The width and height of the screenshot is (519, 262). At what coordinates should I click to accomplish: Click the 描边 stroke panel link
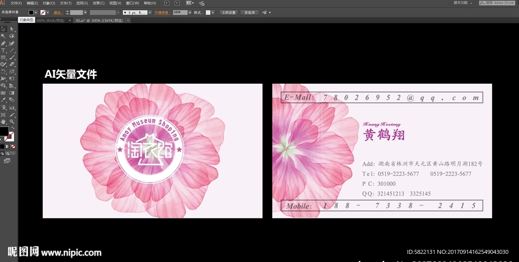pos(58,13)
